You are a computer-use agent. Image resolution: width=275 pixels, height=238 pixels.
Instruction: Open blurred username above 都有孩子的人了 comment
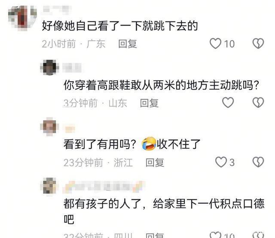[104, 187]
